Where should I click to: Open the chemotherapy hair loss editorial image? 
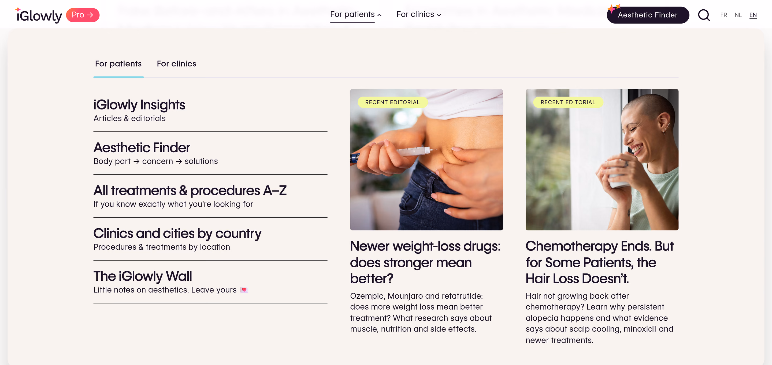point(602,159)
